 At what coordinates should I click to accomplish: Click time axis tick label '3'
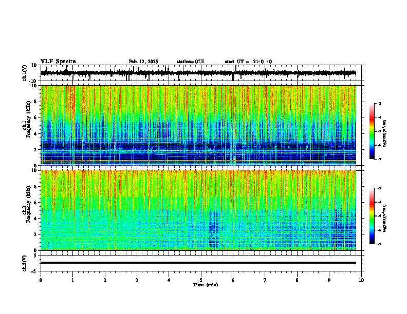coord(137,280)
